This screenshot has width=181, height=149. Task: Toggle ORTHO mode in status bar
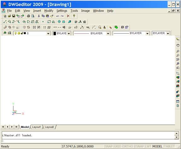tap(128, 146)
